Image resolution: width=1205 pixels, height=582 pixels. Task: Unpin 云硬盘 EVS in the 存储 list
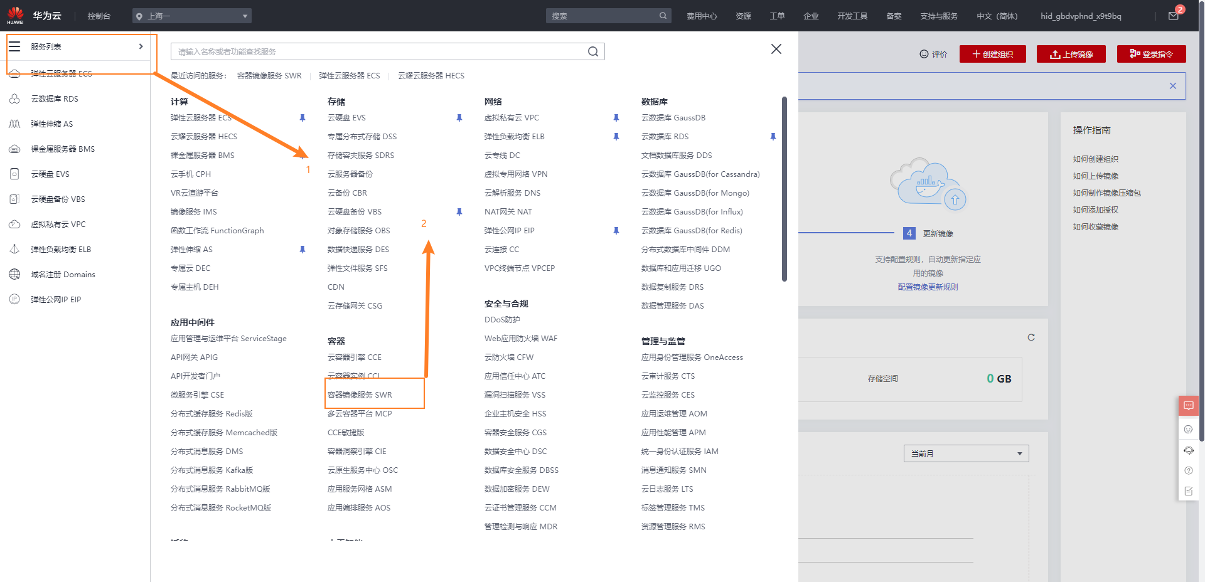(459, 118)
